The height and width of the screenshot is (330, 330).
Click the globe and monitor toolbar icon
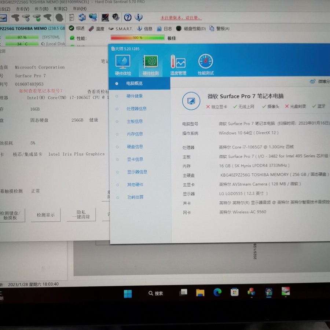[93, 18]
